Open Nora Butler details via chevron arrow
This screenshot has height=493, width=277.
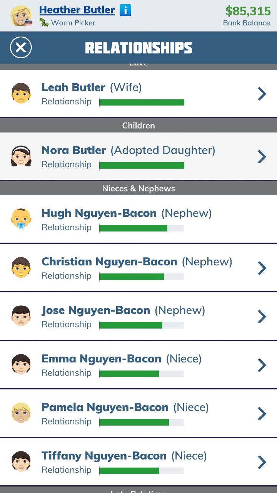[262, 156]
